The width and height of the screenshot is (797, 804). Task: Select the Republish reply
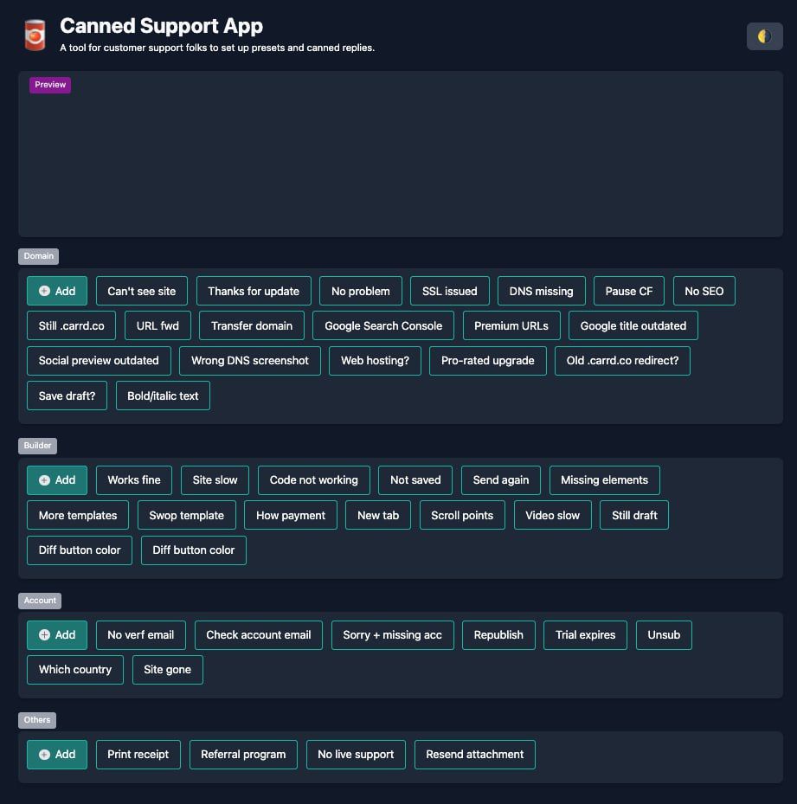(x=498, y=634)
